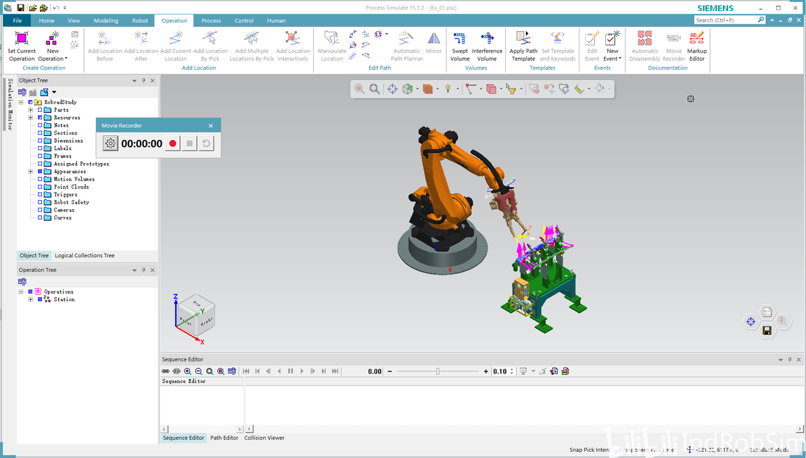
Task: Click the Operation Tree customize columns icon
Action: [22, 281]
